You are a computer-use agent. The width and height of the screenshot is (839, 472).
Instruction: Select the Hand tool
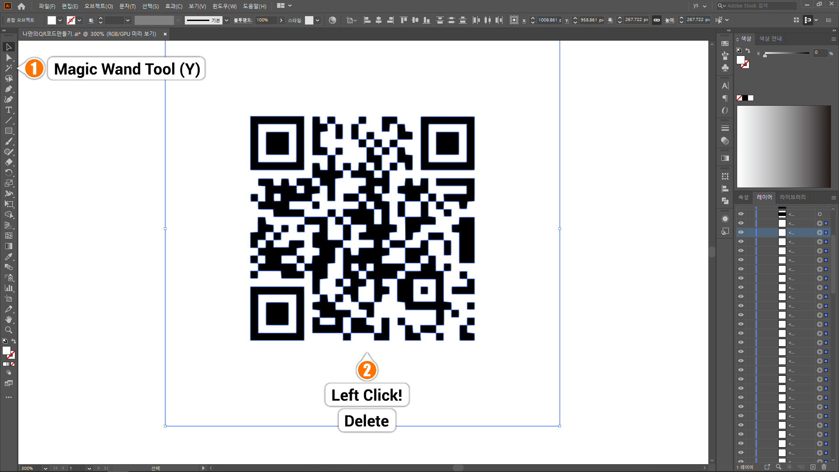point(9,319)
